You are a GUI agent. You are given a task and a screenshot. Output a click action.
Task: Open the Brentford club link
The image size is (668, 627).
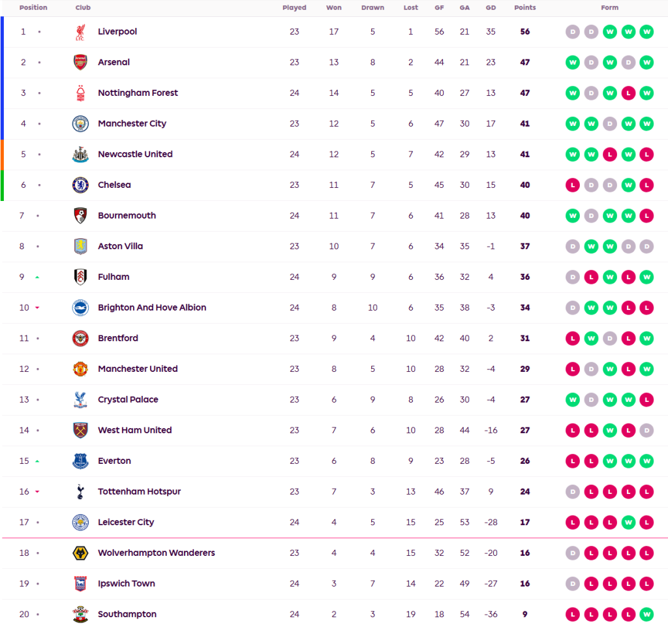(118, 339)
